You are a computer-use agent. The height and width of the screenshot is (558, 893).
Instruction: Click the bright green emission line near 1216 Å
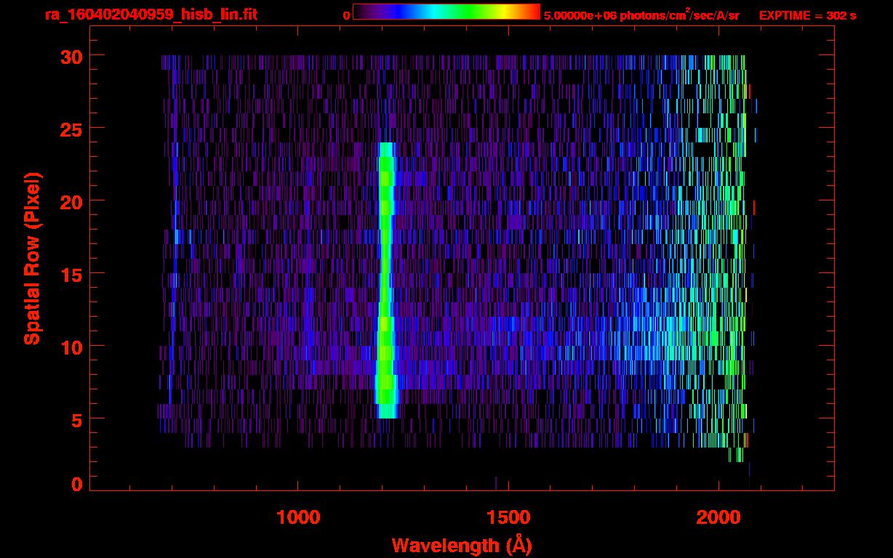tap(386, 280)
